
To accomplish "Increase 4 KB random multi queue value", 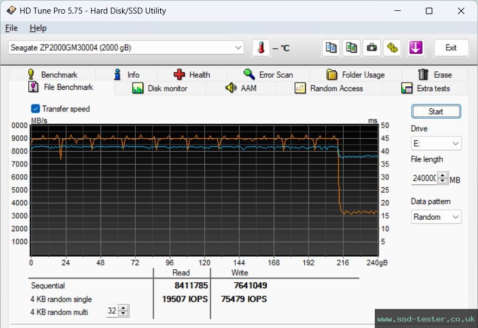I will pyautogui.click(x=123, y=308).
